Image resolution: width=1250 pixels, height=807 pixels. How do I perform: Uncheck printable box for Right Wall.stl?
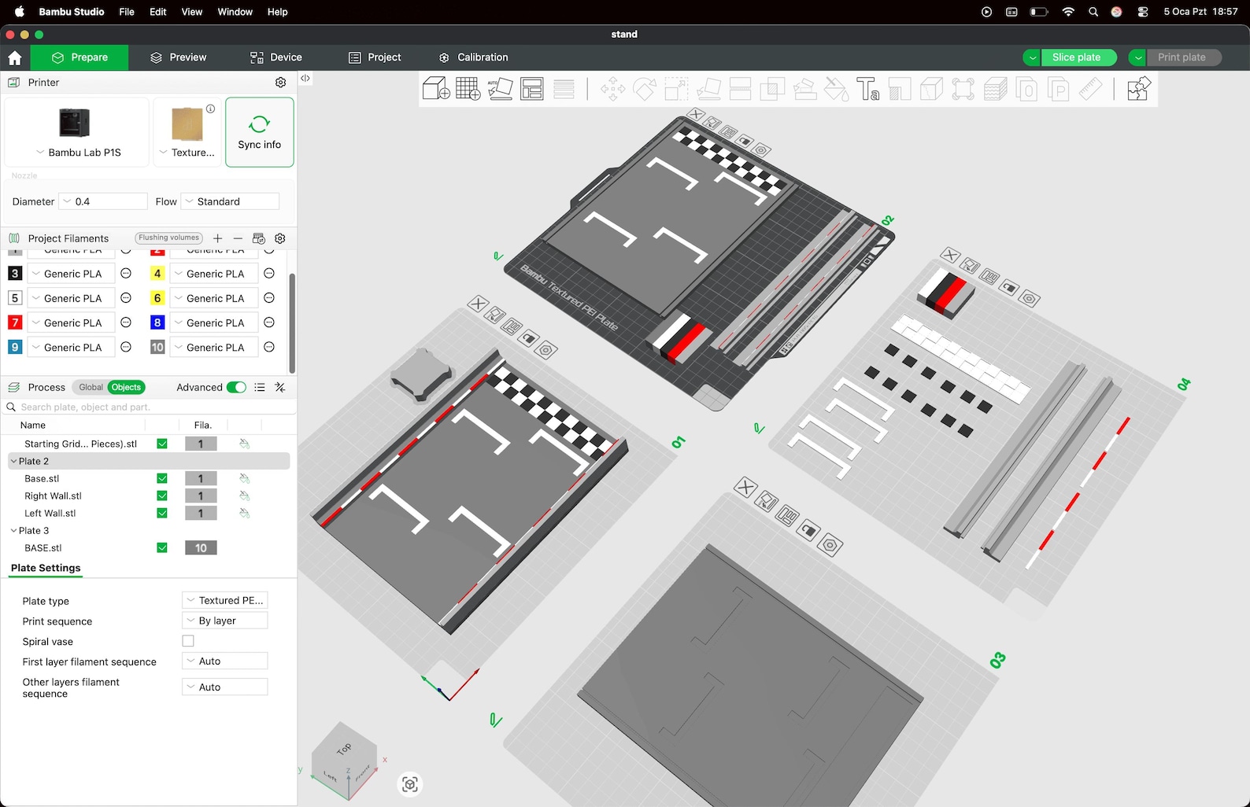point(162,496)
